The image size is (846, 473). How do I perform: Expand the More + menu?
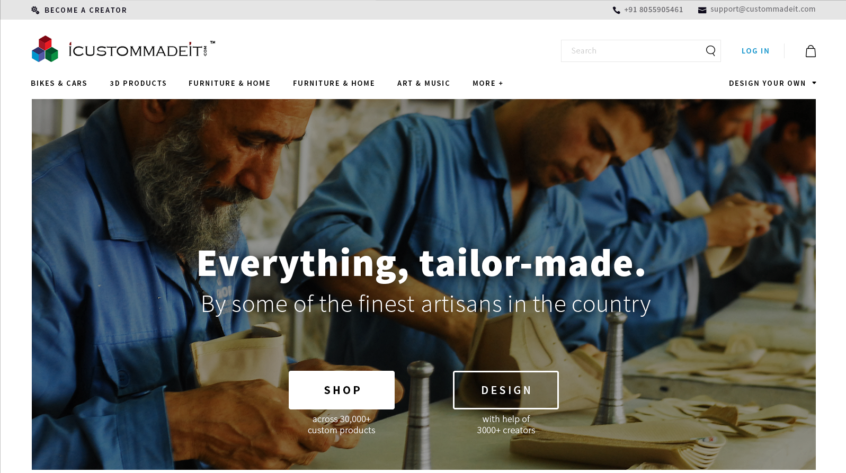[488, 83]
